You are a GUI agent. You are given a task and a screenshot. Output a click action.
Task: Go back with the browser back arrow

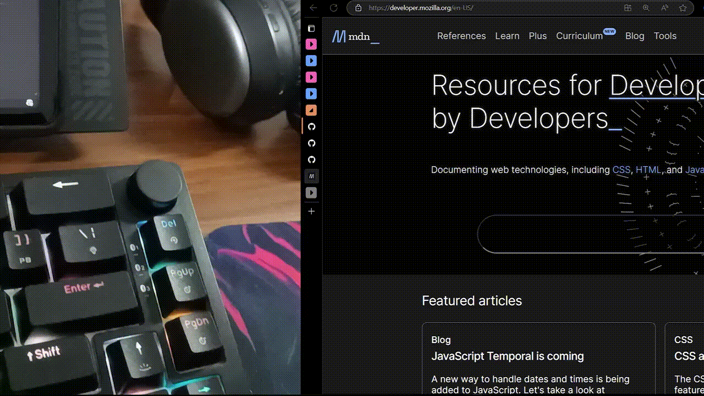313,8
